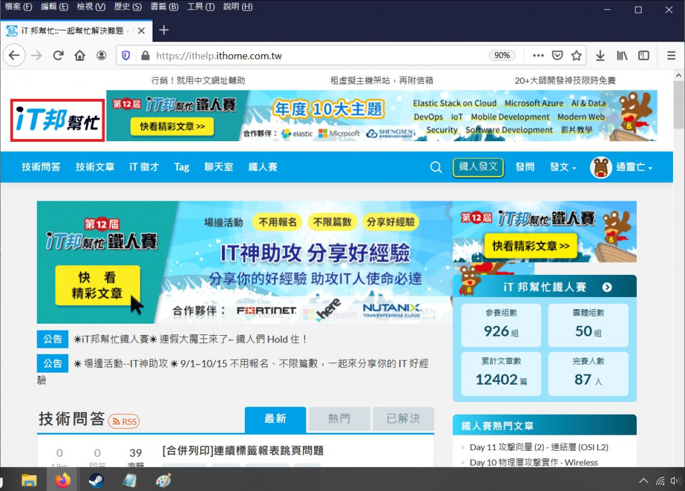
Task: Open the Library icon in toolbar
Action: coord(622,56)
